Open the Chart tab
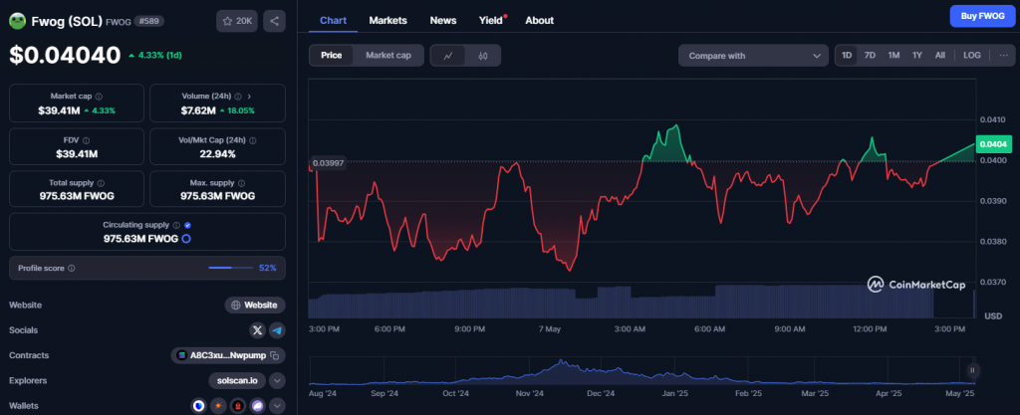This screenshot has width=1020, height=415. click(333, 20)
